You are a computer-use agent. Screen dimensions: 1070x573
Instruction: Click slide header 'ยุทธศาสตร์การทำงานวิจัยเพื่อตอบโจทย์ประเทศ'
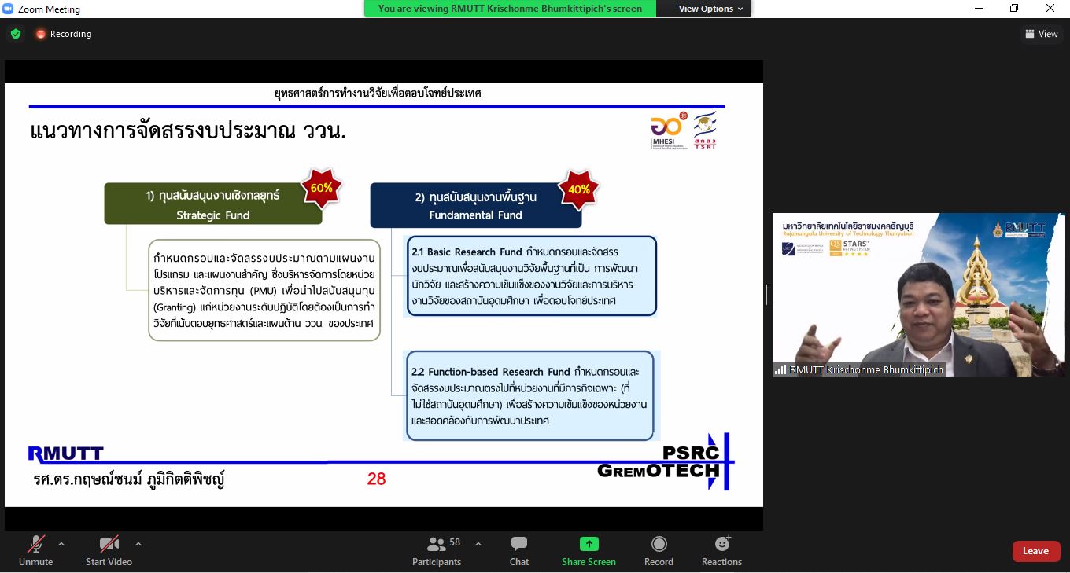(378, 94)
